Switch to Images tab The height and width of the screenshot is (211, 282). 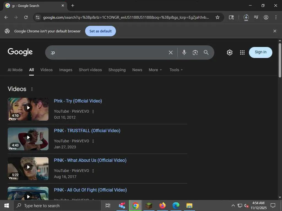66,70
